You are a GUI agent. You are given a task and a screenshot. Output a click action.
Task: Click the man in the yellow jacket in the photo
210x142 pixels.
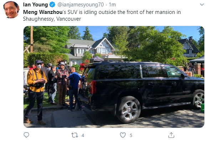point(36,92)
